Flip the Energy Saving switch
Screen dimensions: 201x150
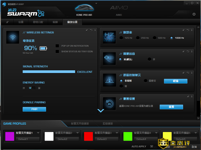tap(32, 88)
